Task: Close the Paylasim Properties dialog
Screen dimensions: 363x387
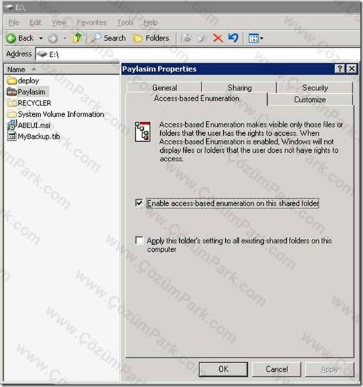Action: [x=351, y=69]
